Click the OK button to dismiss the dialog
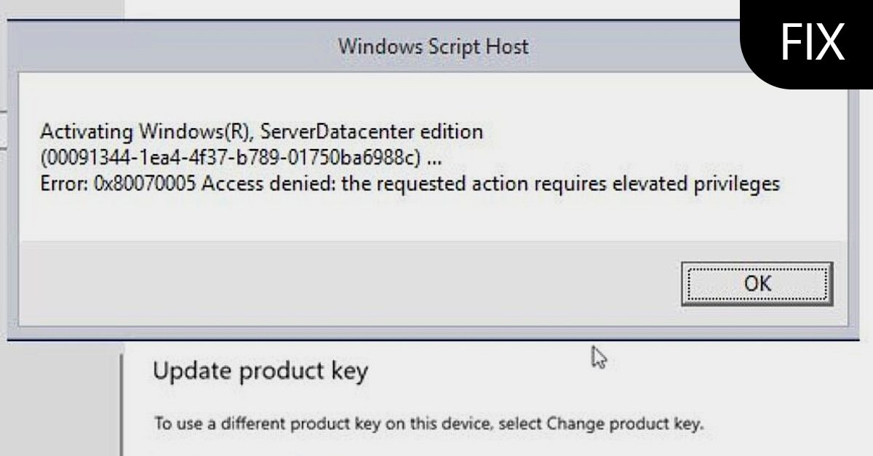The width and height of the screenshot is (873, 456). click(757, 284)
